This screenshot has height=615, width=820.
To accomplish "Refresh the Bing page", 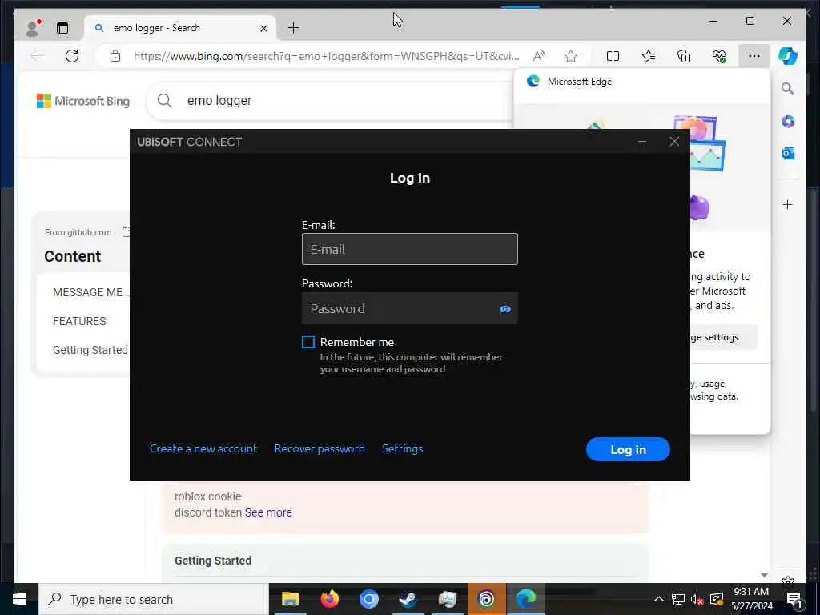I will [x=72, y=56].
